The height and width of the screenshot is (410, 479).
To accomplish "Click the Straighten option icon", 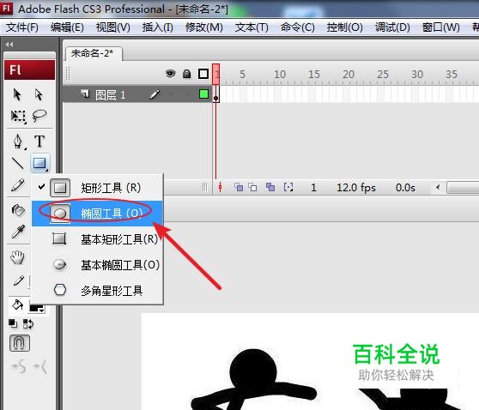I will [x=39, y=366].
